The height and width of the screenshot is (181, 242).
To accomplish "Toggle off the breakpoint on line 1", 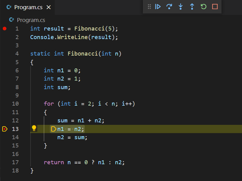I will point(5,29).
